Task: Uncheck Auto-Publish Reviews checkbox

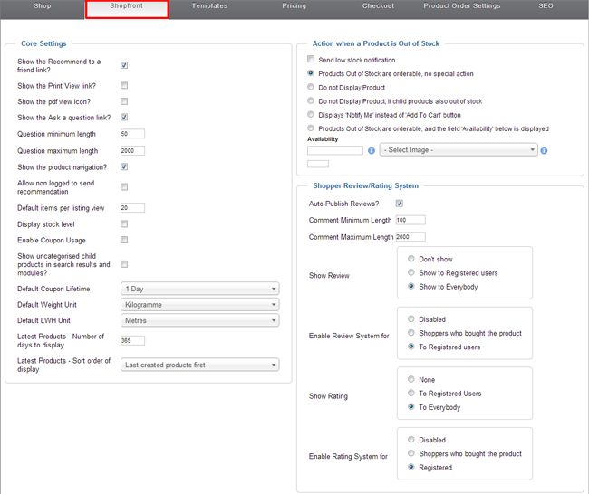Action: tap(400, 204)
